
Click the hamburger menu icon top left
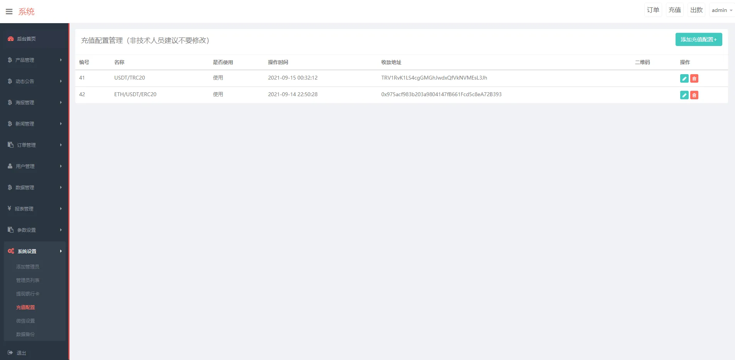click(x=9, y=11)
